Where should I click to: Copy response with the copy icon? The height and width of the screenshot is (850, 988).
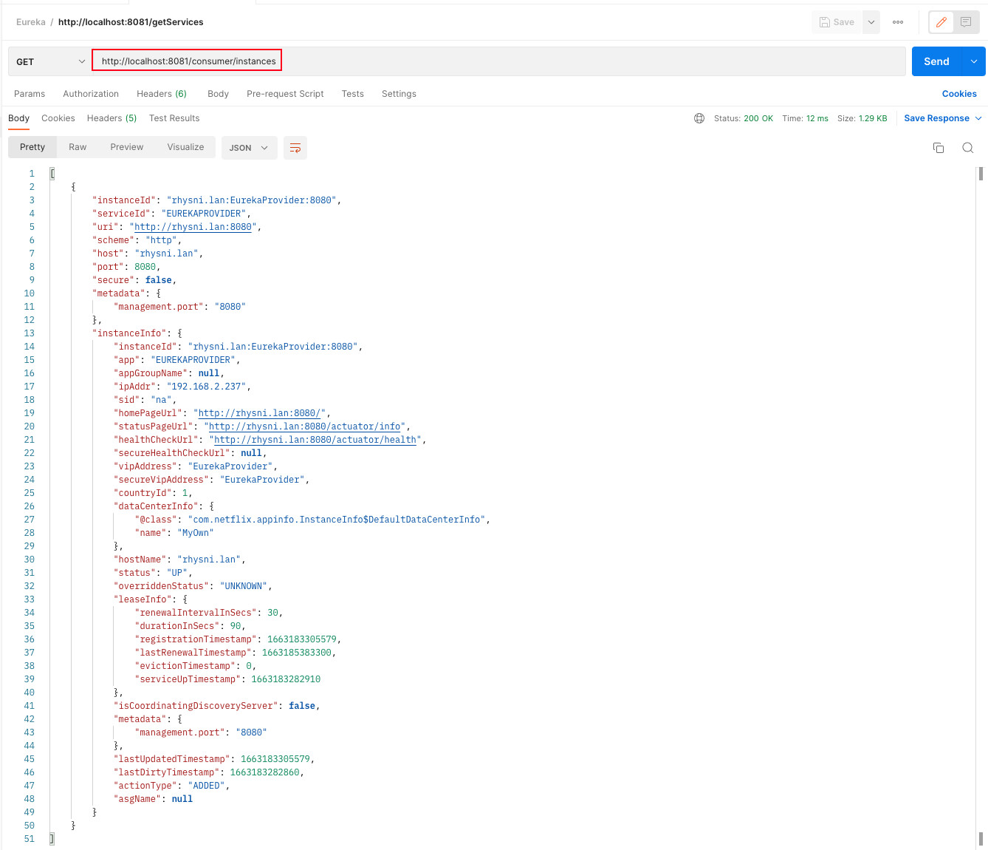click(x=939, y=148)
